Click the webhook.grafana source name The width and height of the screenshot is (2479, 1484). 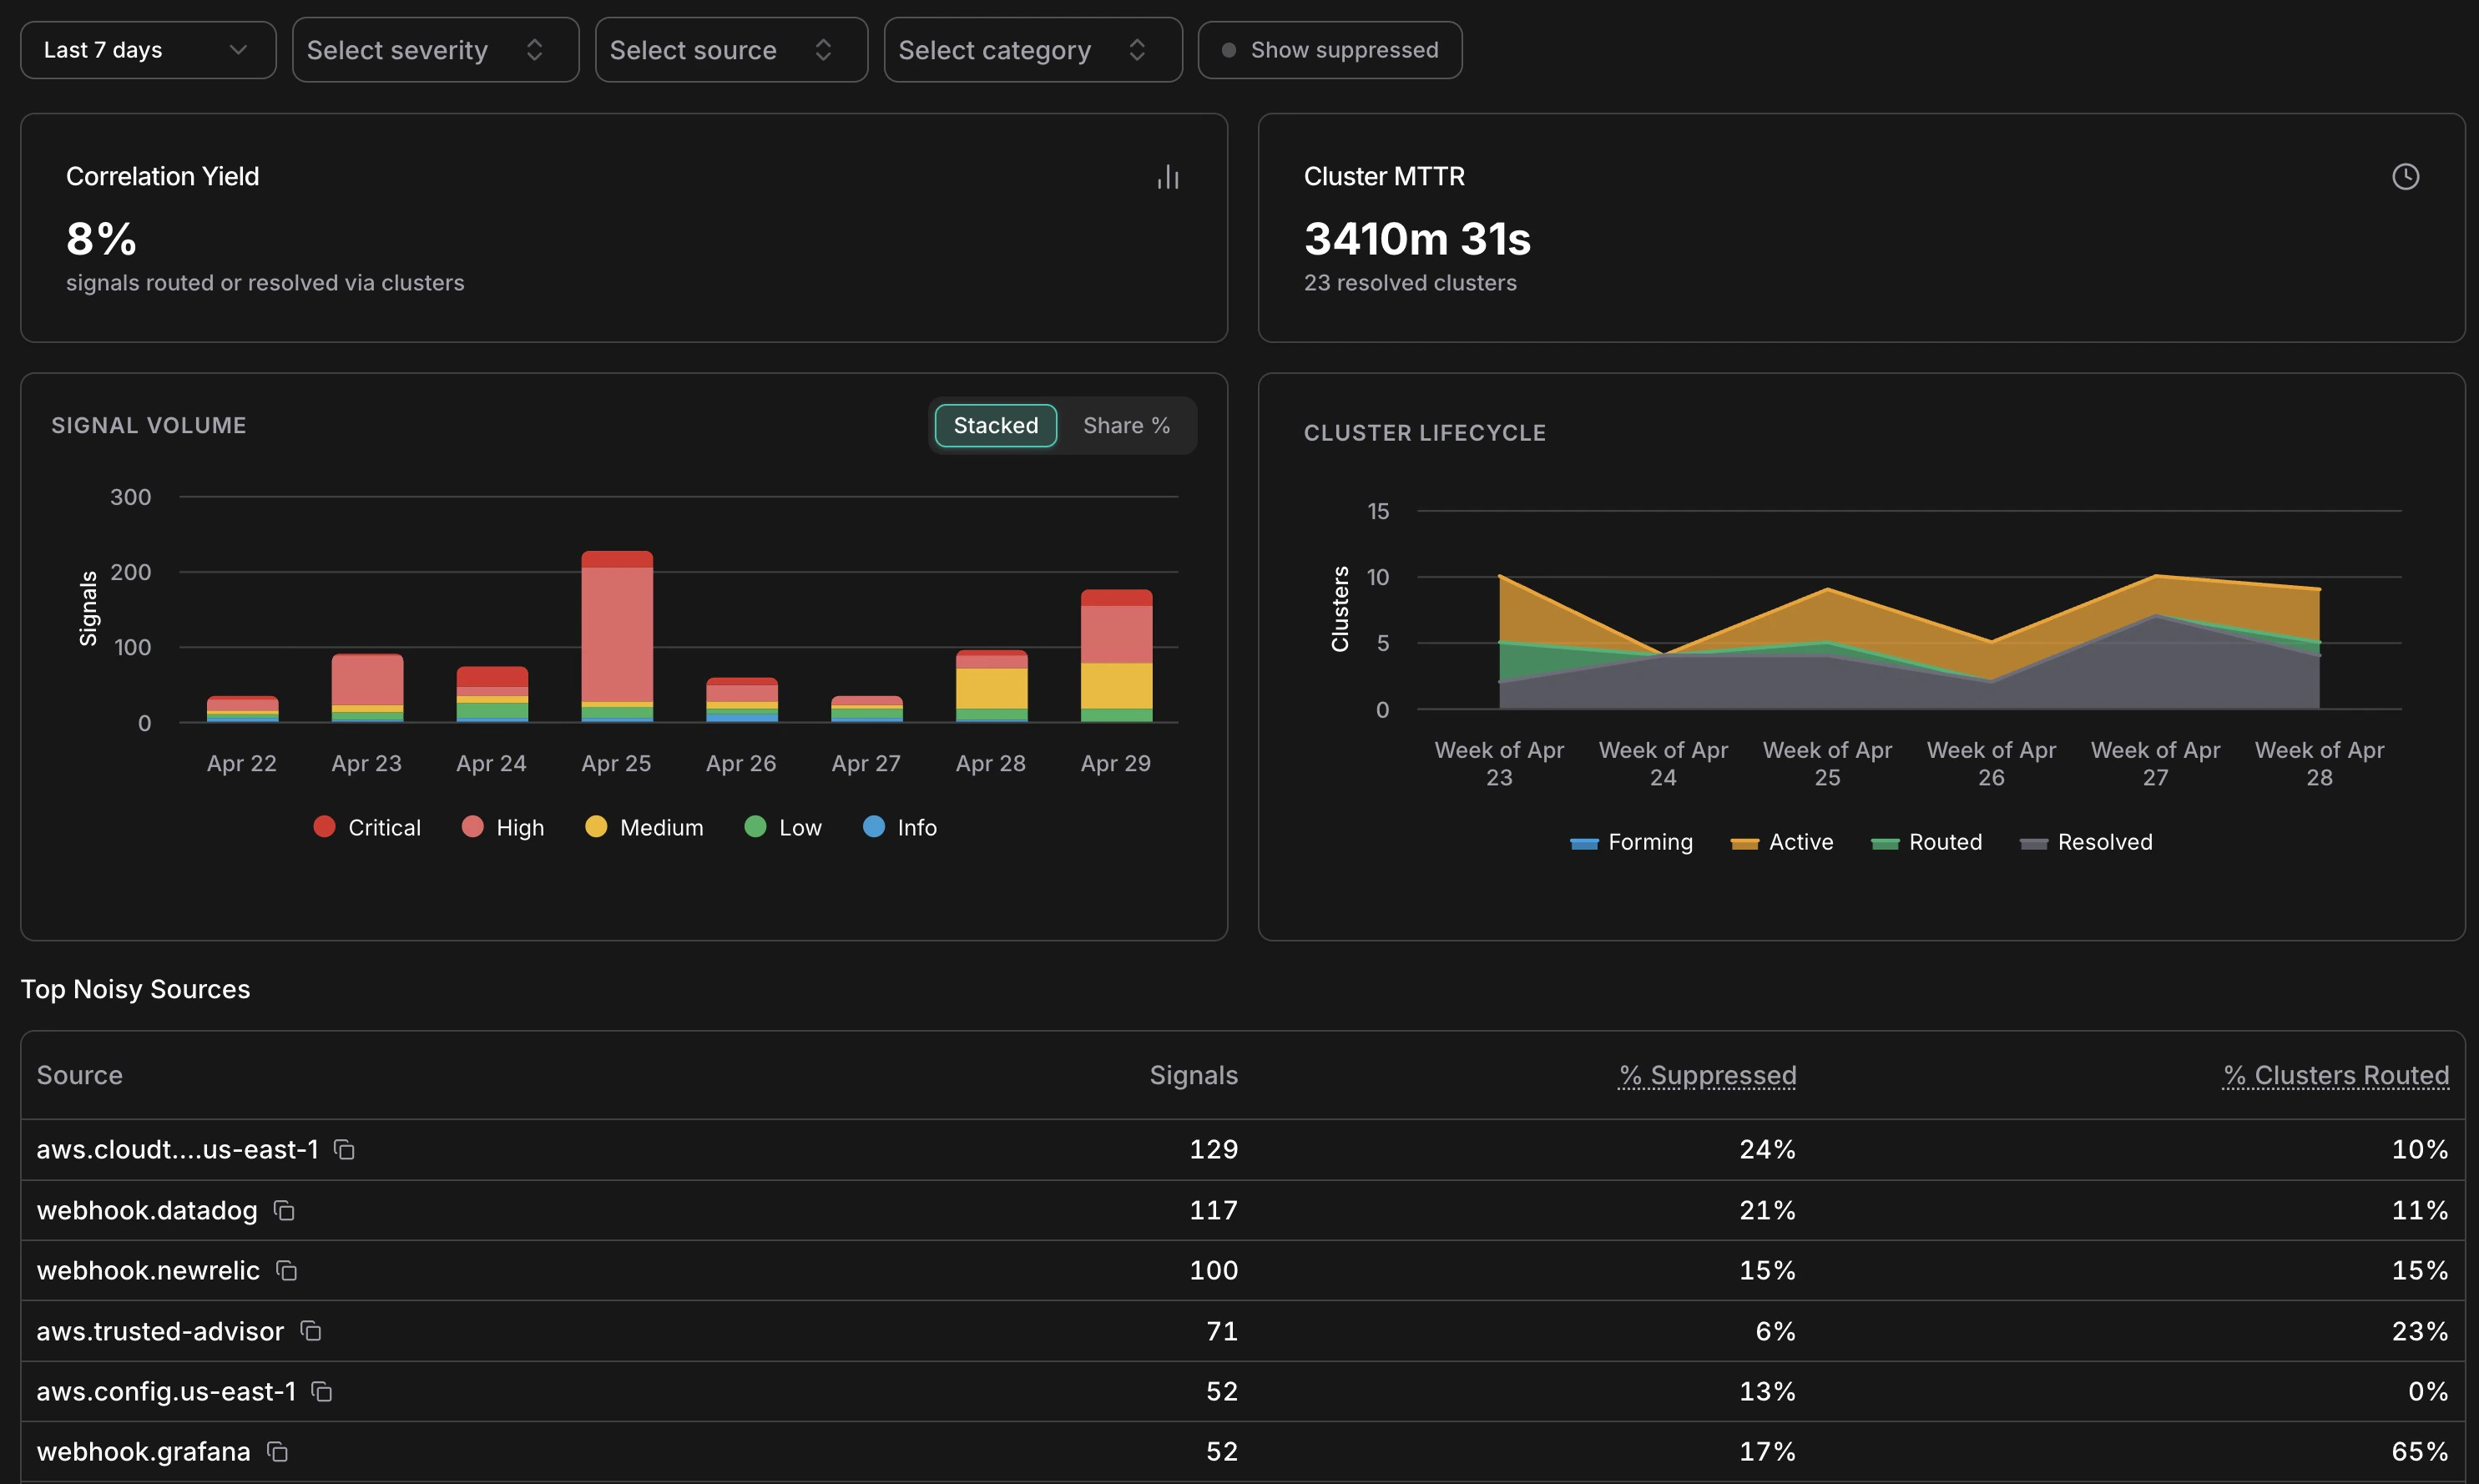tap(144, 1452)
